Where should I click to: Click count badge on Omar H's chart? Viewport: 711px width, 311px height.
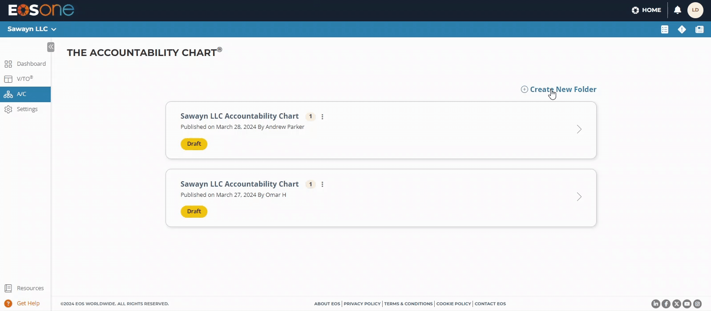311,184
